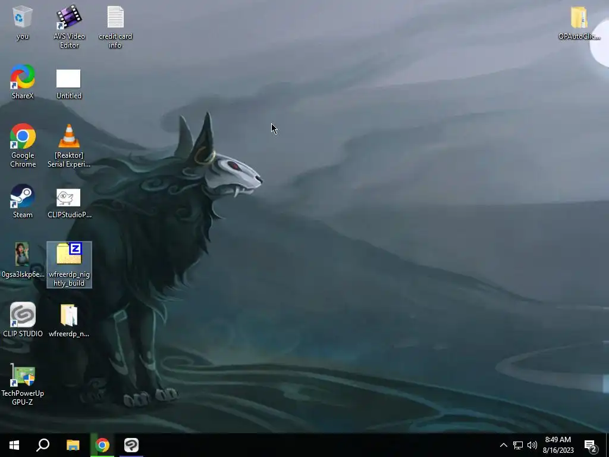This screenshot has width=609, height=457.
Task: Select the wfreerdp_nightly_build zip archive
Action: (69, 265)
